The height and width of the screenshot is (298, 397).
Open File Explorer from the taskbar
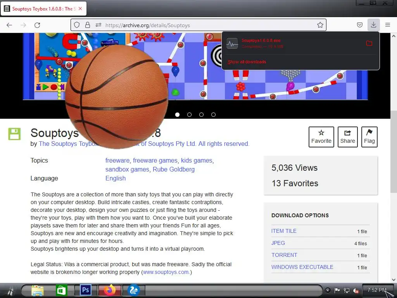point(37,290)
